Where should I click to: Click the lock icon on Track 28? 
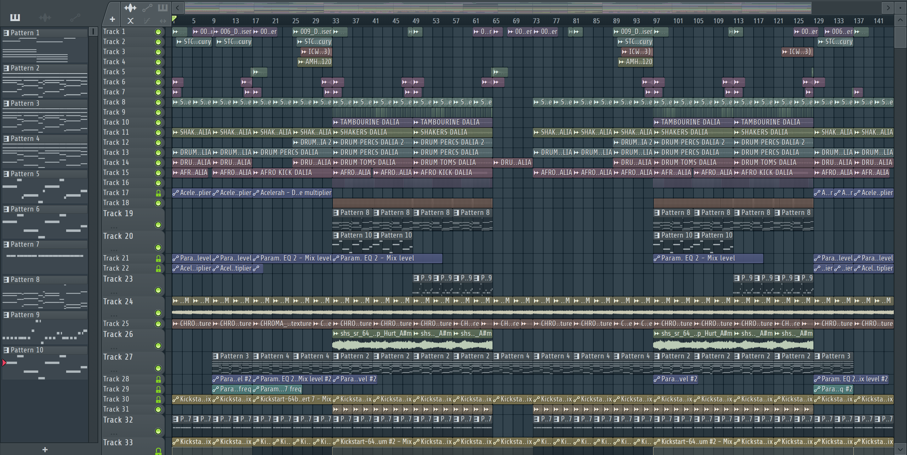(x=158, y=379)
